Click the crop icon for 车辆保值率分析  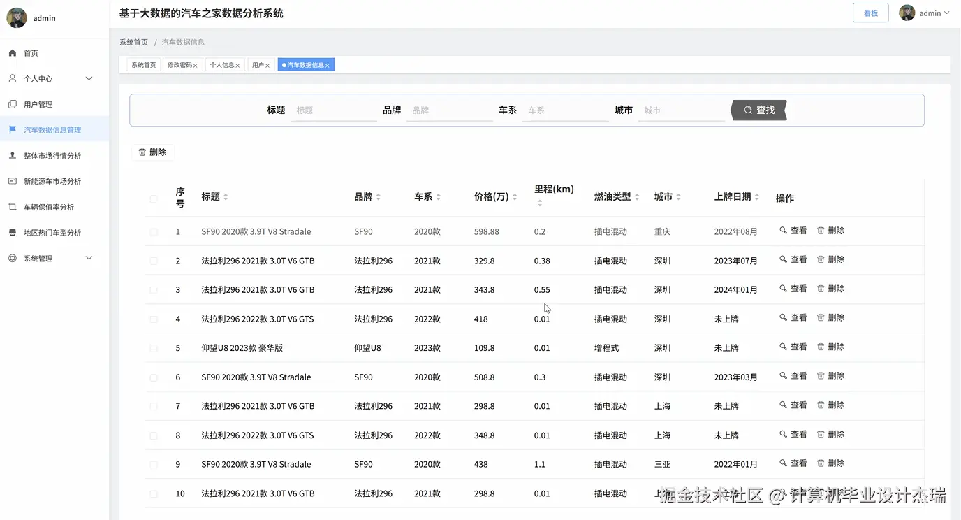13,207
